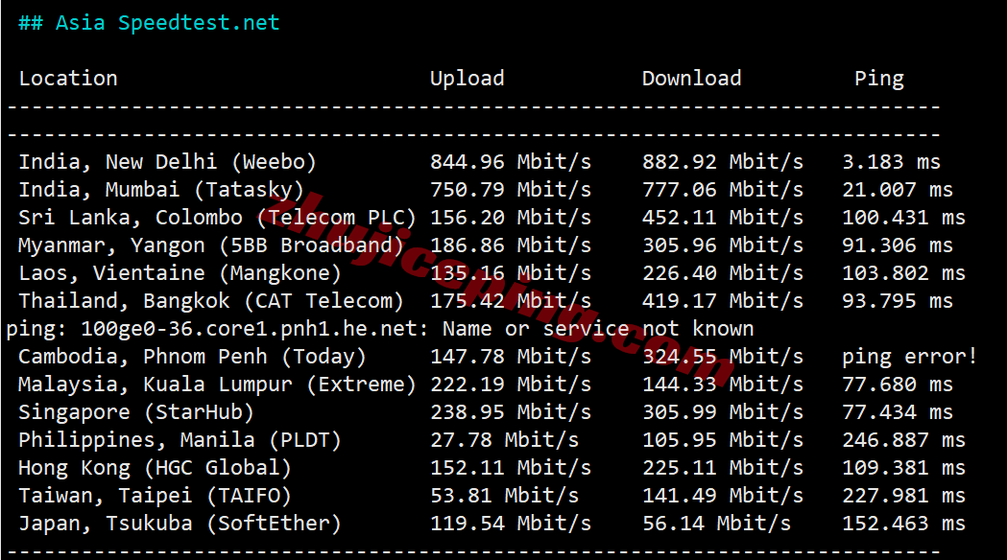Click ping value 246.887 ms

[x=903, y=440]
